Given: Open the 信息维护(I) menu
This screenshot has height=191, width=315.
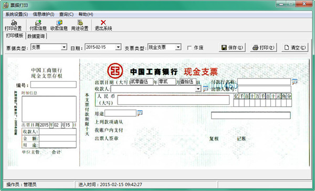Looking at the screenshot, I should [44, 14].
